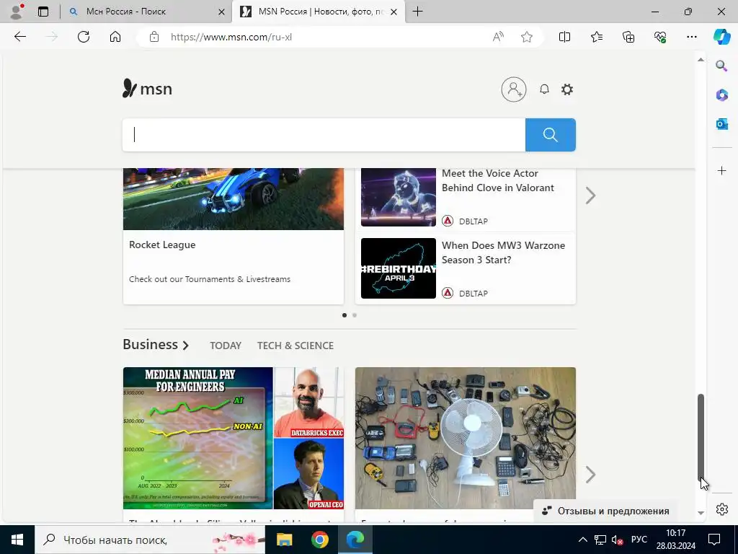Open the Business section heading
Screen dimensions: 738x554
[156, 344]
